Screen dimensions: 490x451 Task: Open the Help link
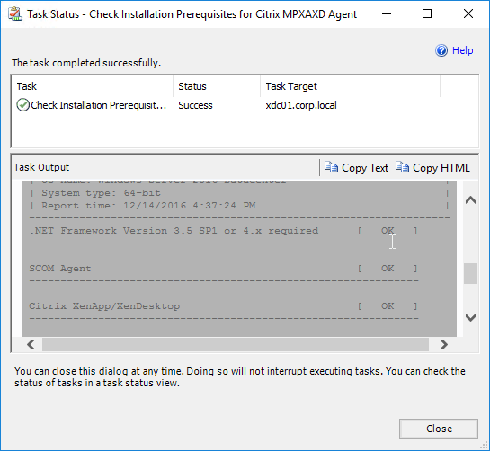(462, 50)
